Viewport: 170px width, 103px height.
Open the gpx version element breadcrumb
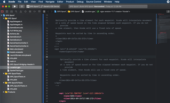(114, 12)
